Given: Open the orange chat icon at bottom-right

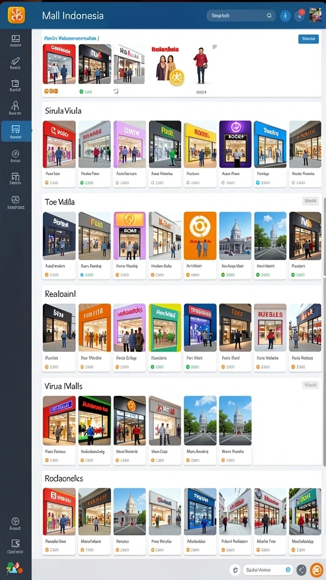Looking at the screenshot, I should (316, 570).
